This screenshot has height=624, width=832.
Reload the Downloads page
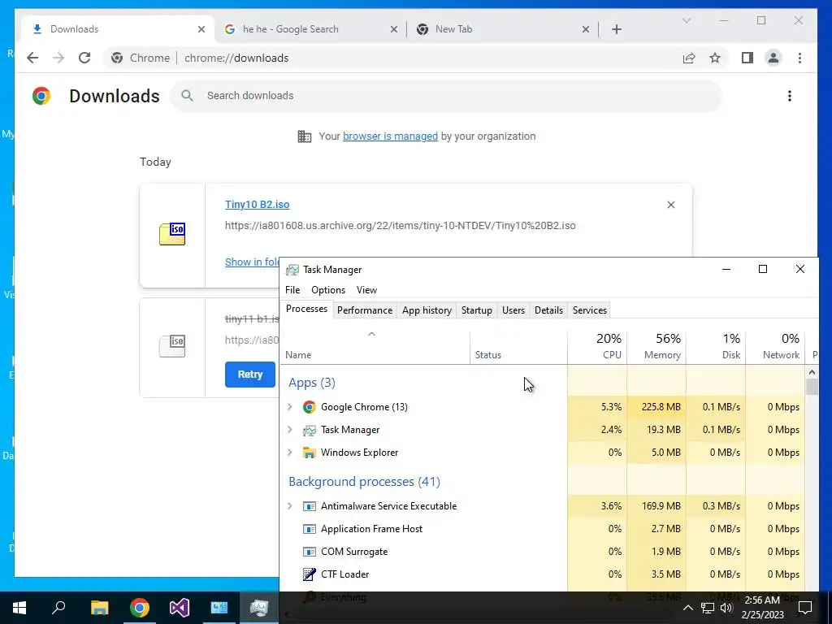pyautogui.click(x=84, y=58)
